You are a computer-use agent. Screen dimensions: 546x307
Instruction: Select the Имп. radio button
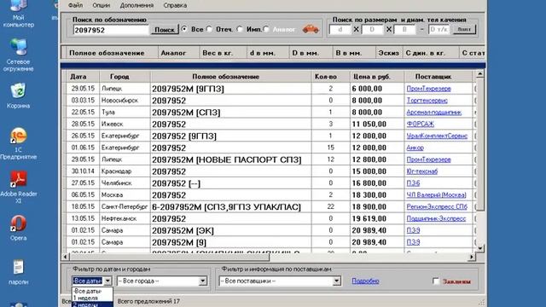click(x=240, y=29)
